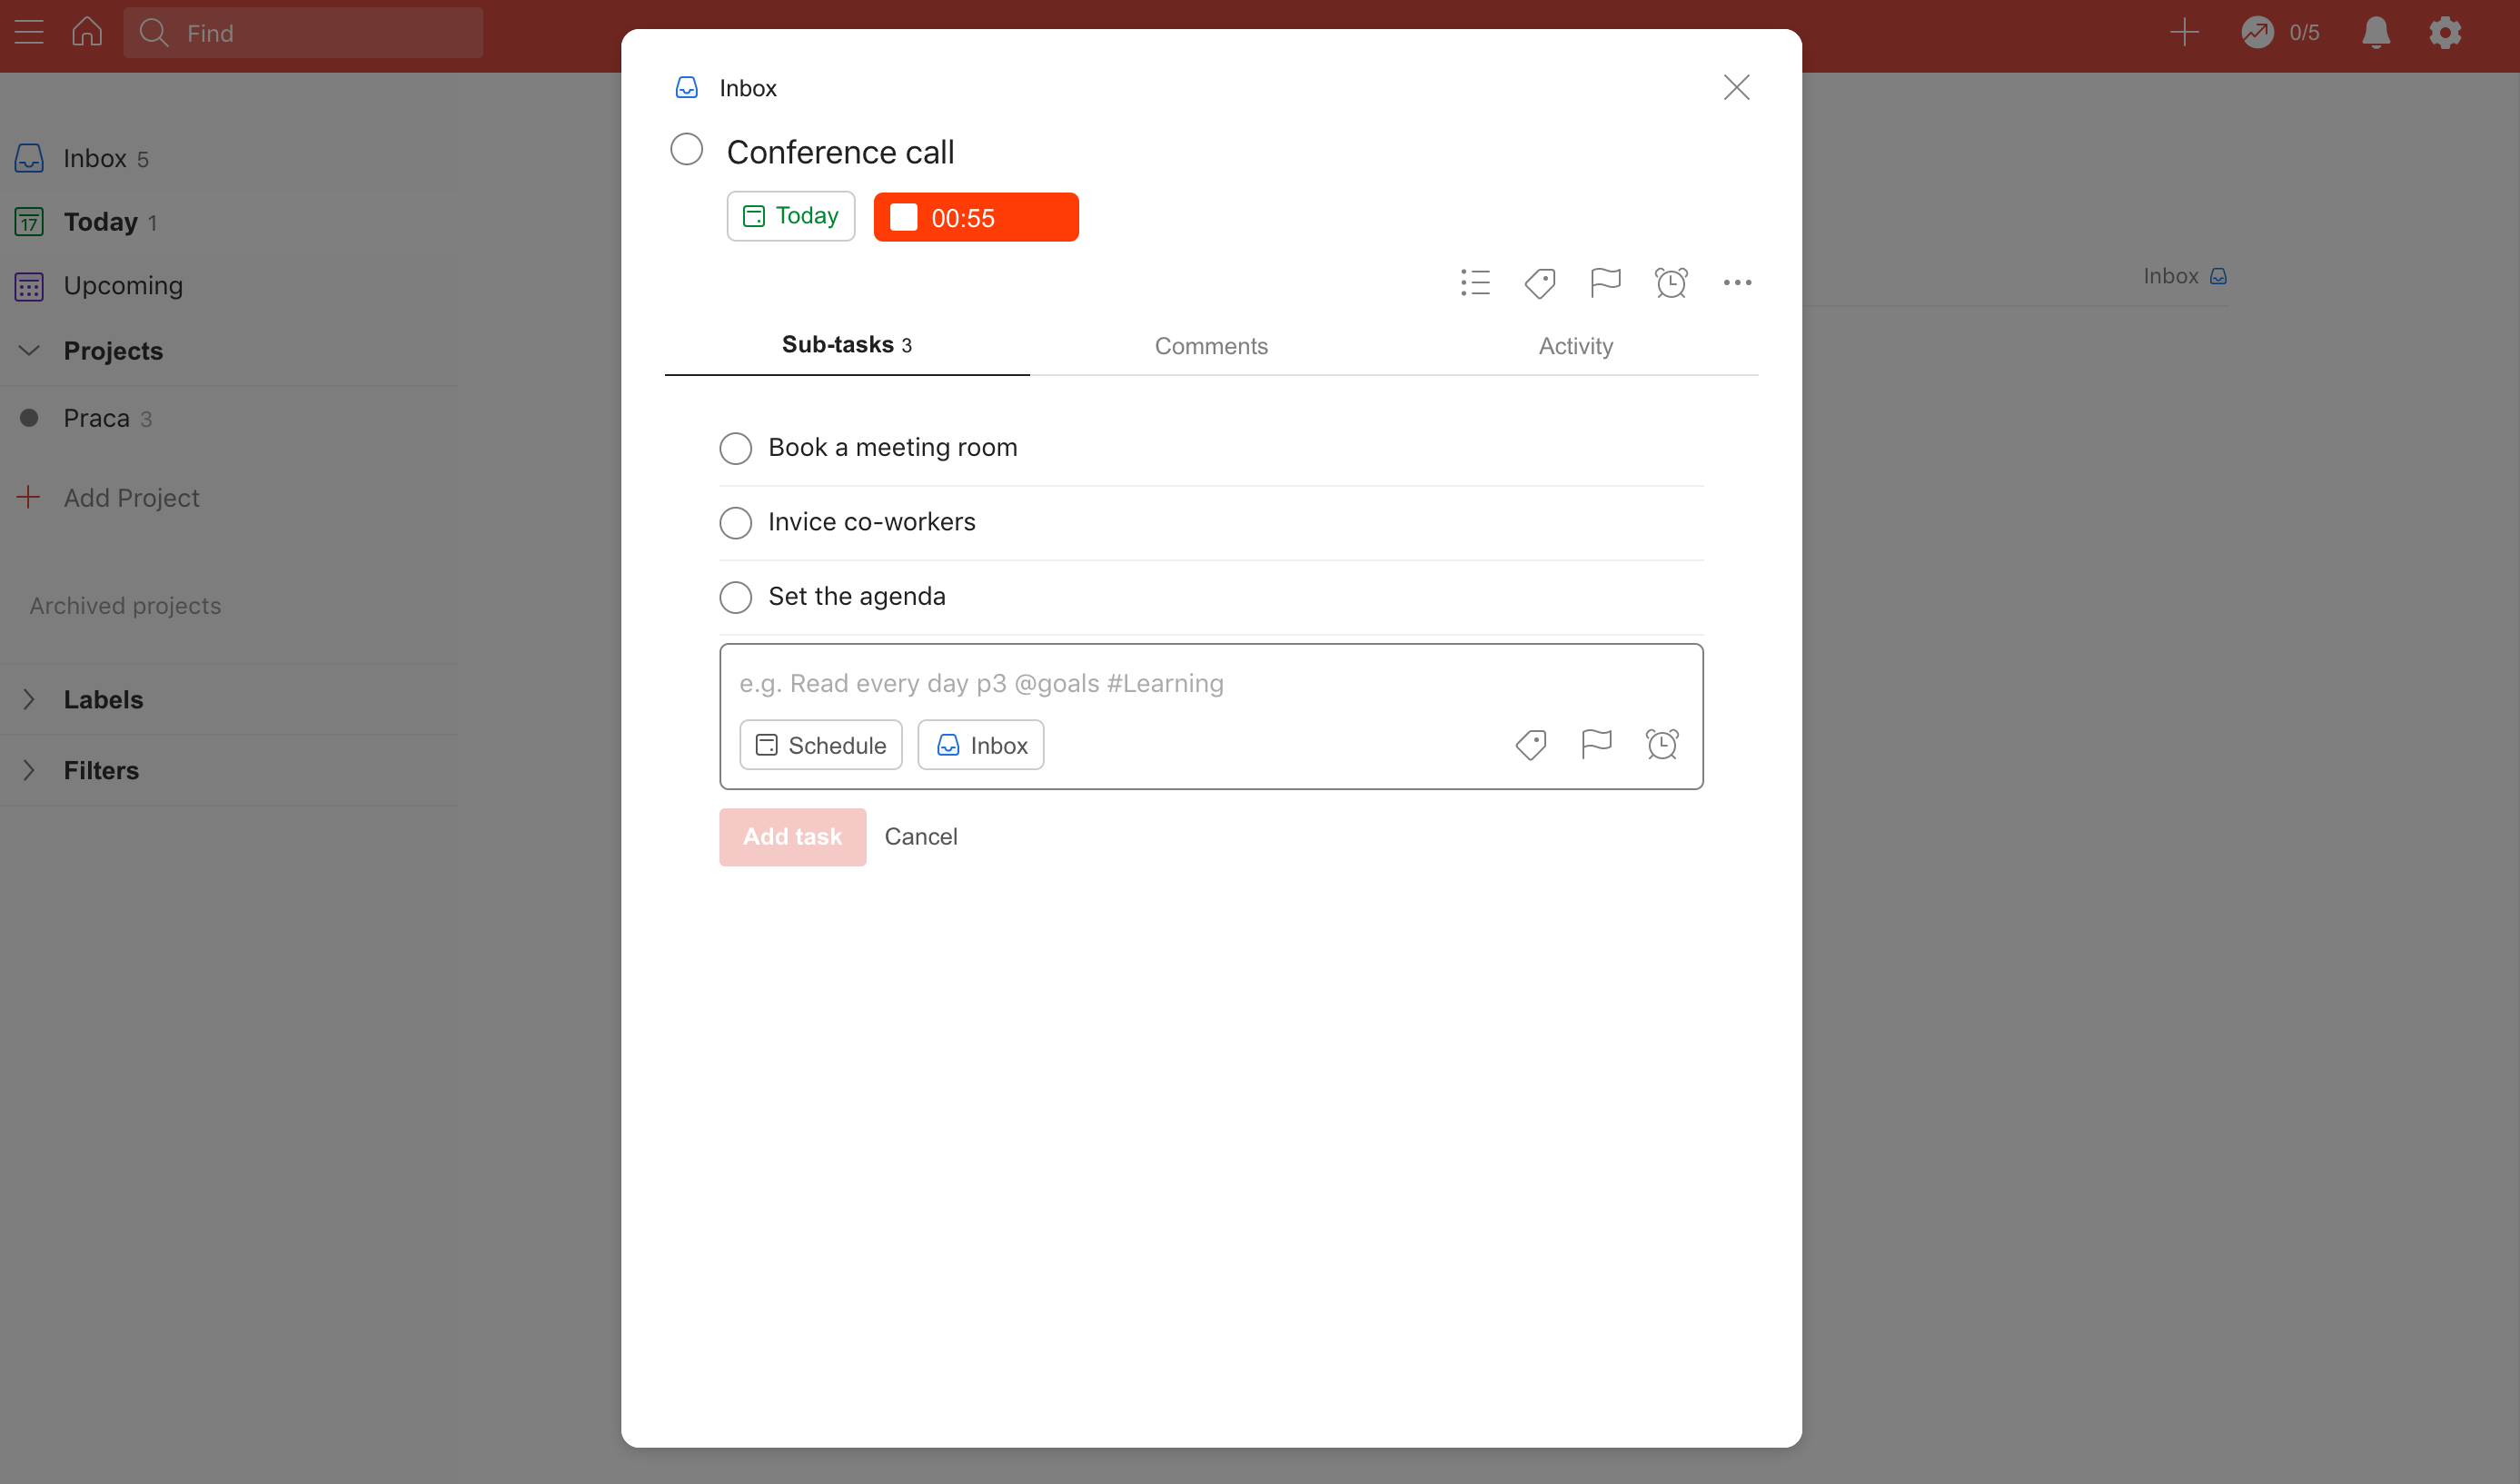
Task: Open the Today due date picker
Action: pyautogui.click(x=790, y=216)
